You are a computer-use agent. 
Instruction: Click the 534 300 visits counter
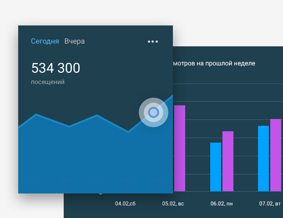(56, 69)
